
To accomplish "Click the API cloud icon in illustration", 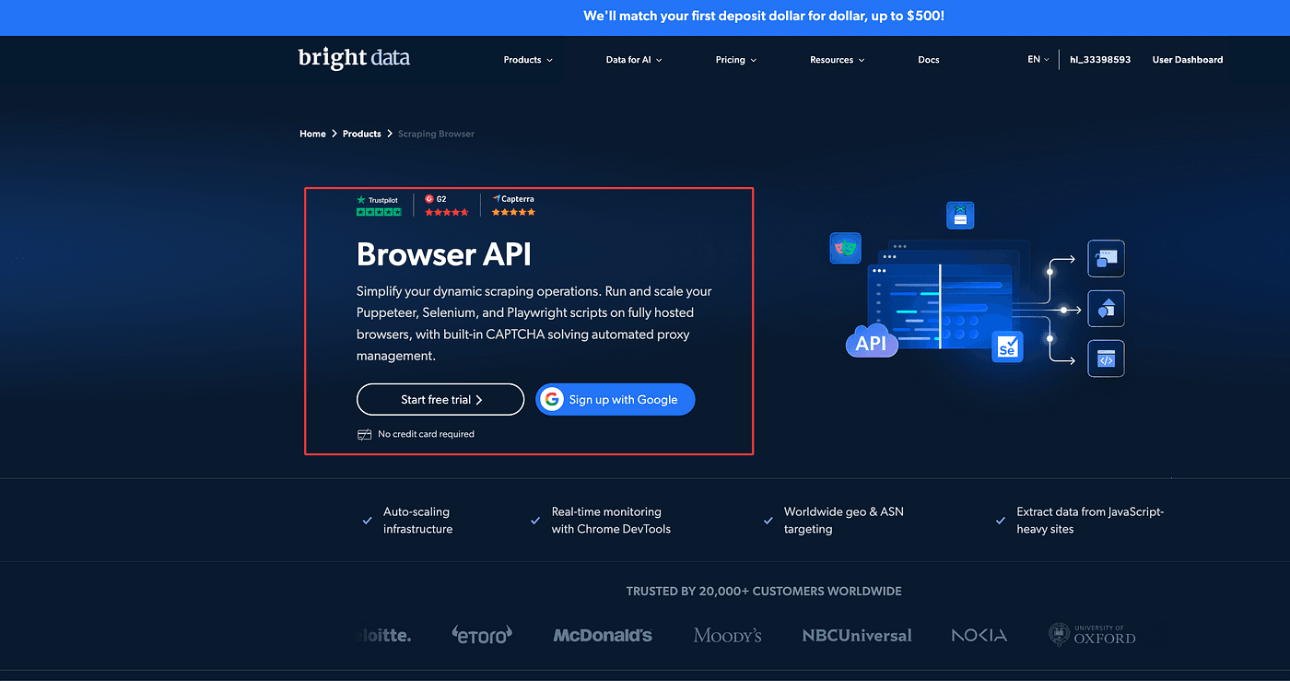I will pyautogui.click(x=871, y=344).
